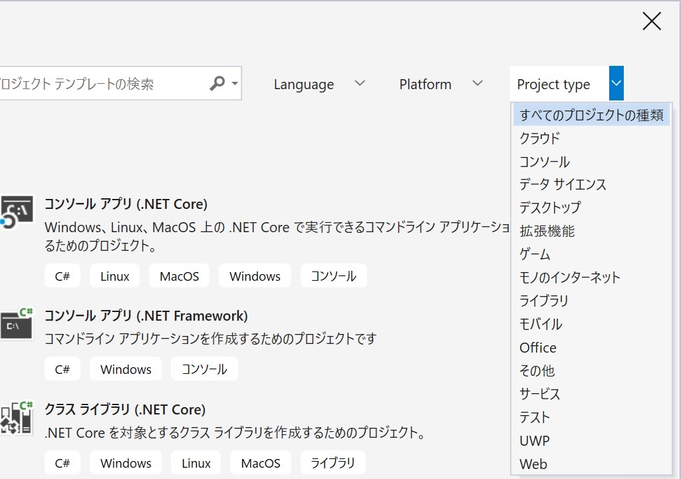Click Linux tag under .NET Core console app
The image size is (681, 479).
coord(114,275)
